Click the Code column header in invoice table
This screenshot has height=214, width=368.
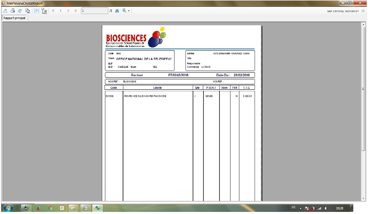[114, 88]
